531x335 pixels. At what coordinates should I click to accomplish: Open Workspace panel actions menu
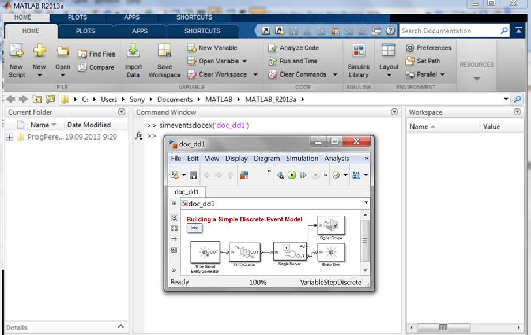[x=517, y=112]
